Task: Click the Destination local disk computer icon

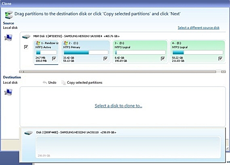Action: [x=8, y=92]
